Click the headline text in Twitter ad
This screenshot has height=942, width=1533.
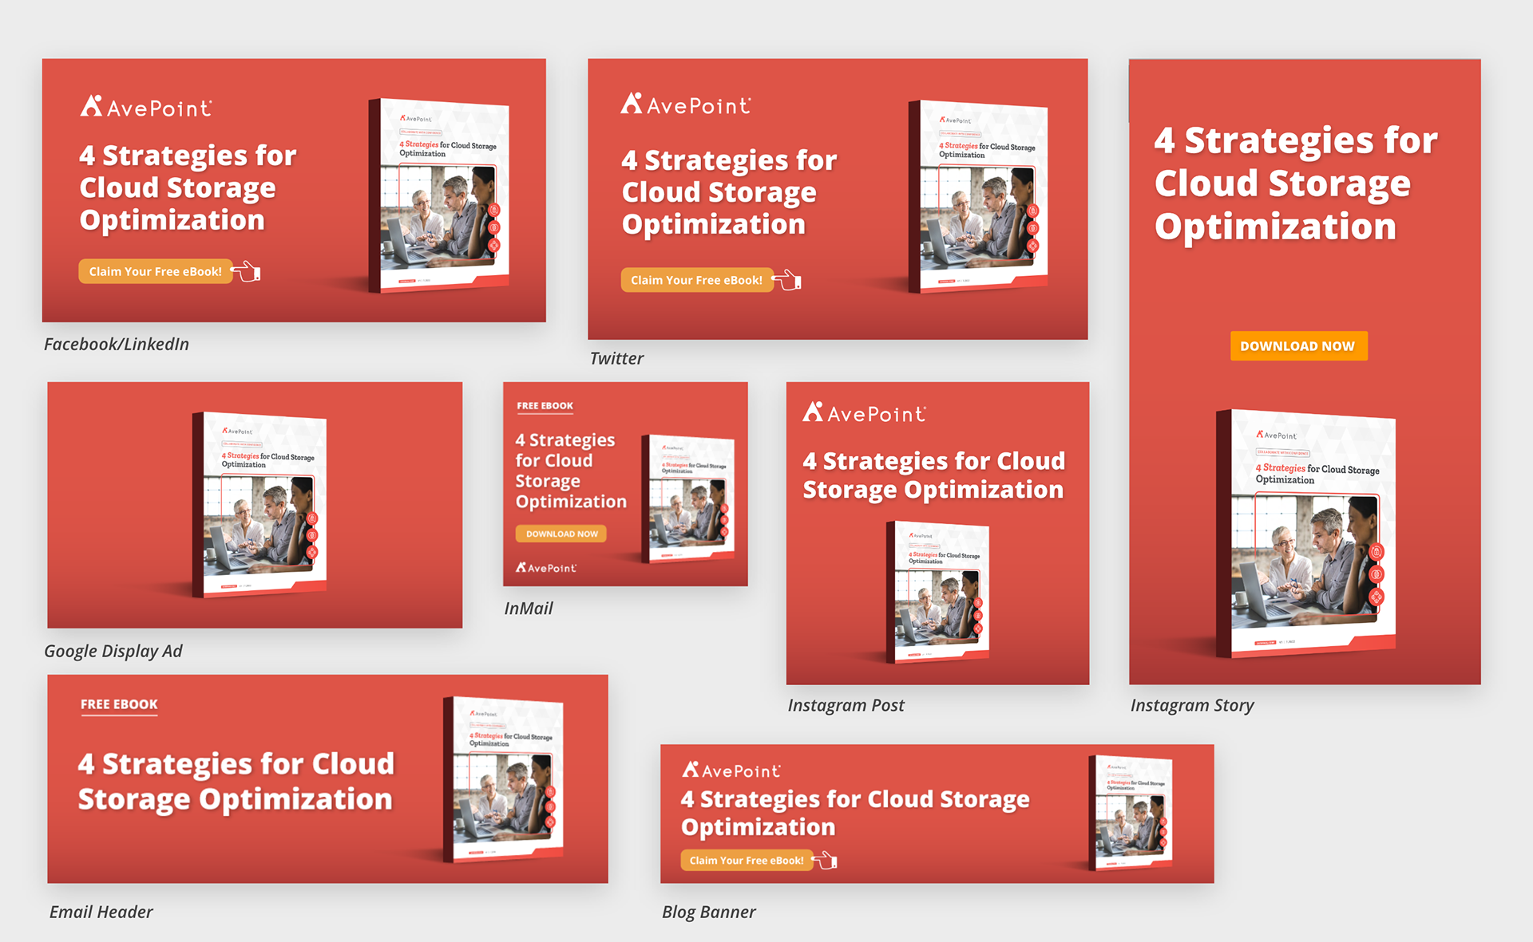point(729,192)
